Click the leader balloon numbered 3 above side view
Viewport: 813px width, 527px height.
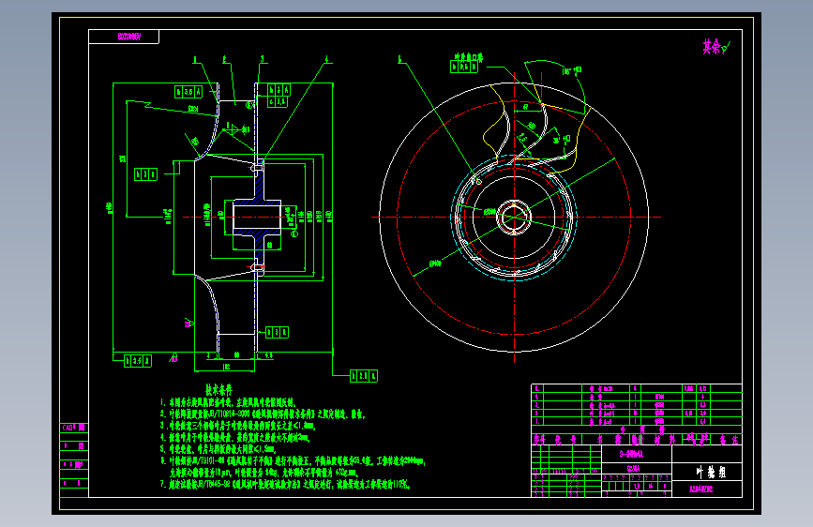click(x=263, y=60)
